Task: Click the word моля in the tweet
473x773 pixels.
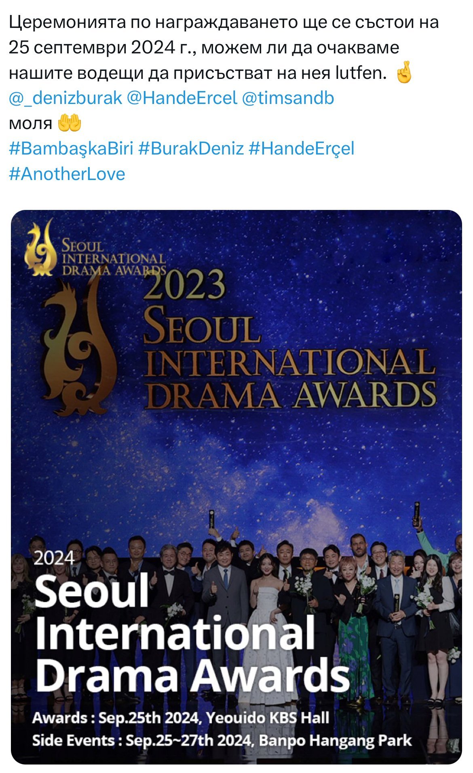Action: pyautogui.click(x=31, y=124)
